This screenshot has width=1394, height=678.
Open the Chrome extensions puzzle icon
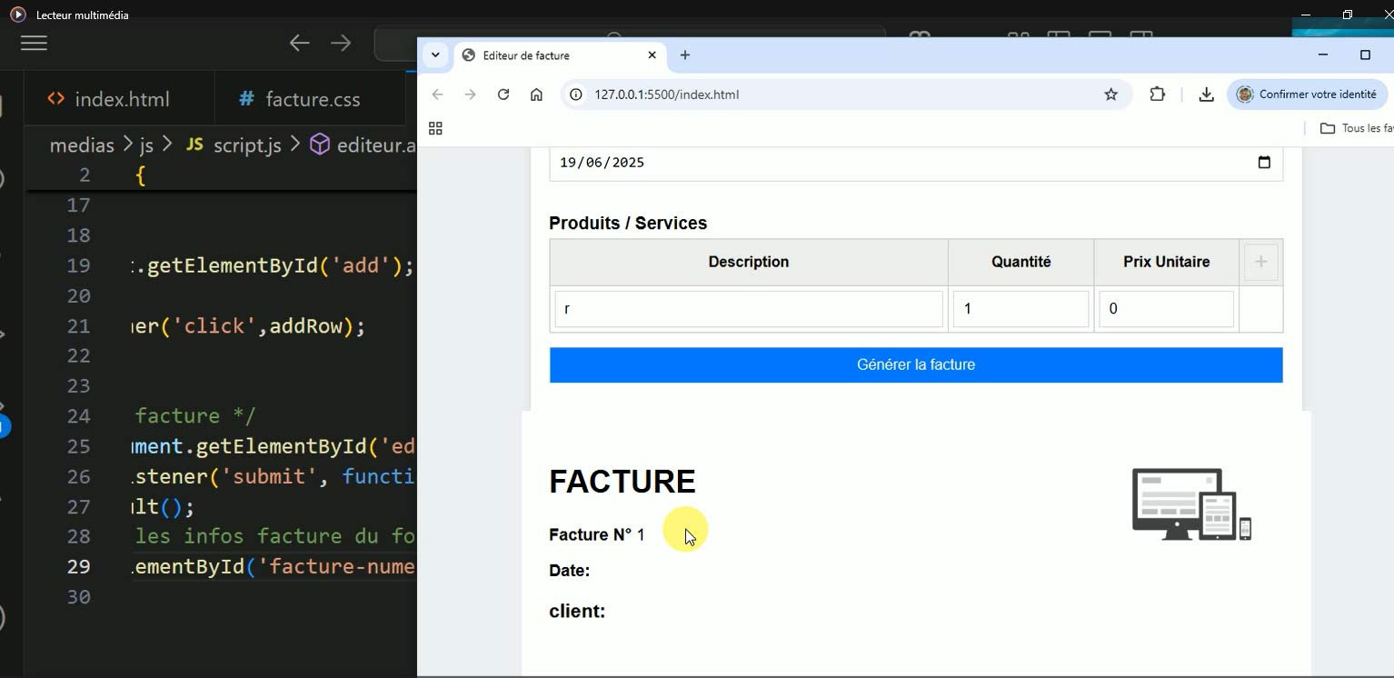tap(1157, 95)
